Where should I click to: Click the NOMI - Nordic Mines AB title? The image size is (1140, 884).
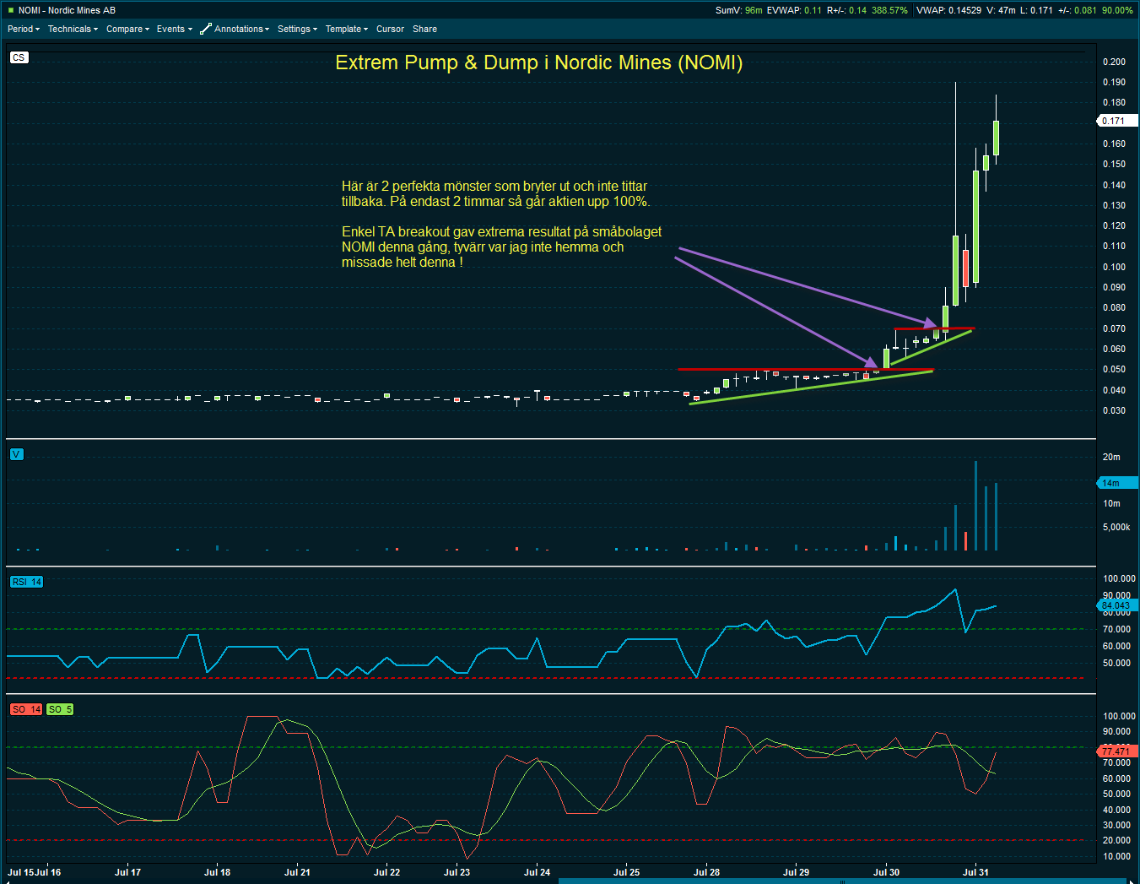tap(67, 10)
